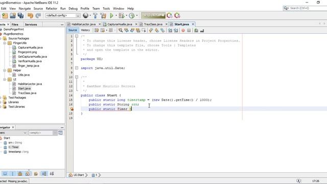Viewport: 327px width, 184px height.
Task: Switch to the Services tab
Action: (x=31, y=25)
